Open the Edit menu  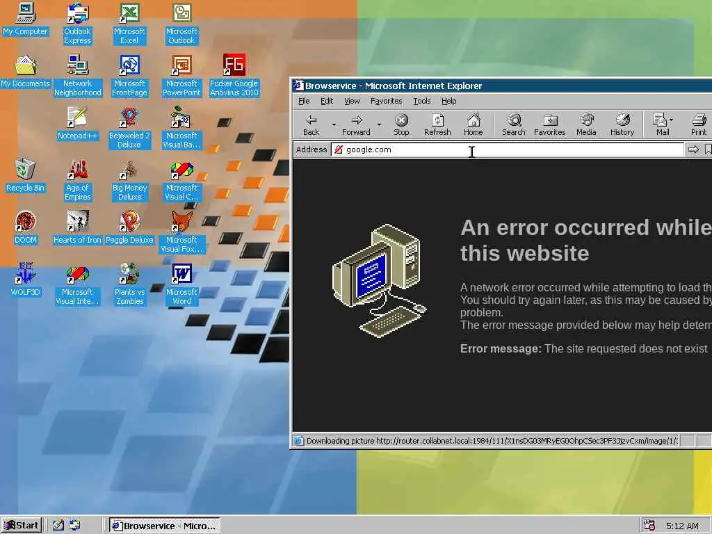pyautogui.click(x=327, y=101)
